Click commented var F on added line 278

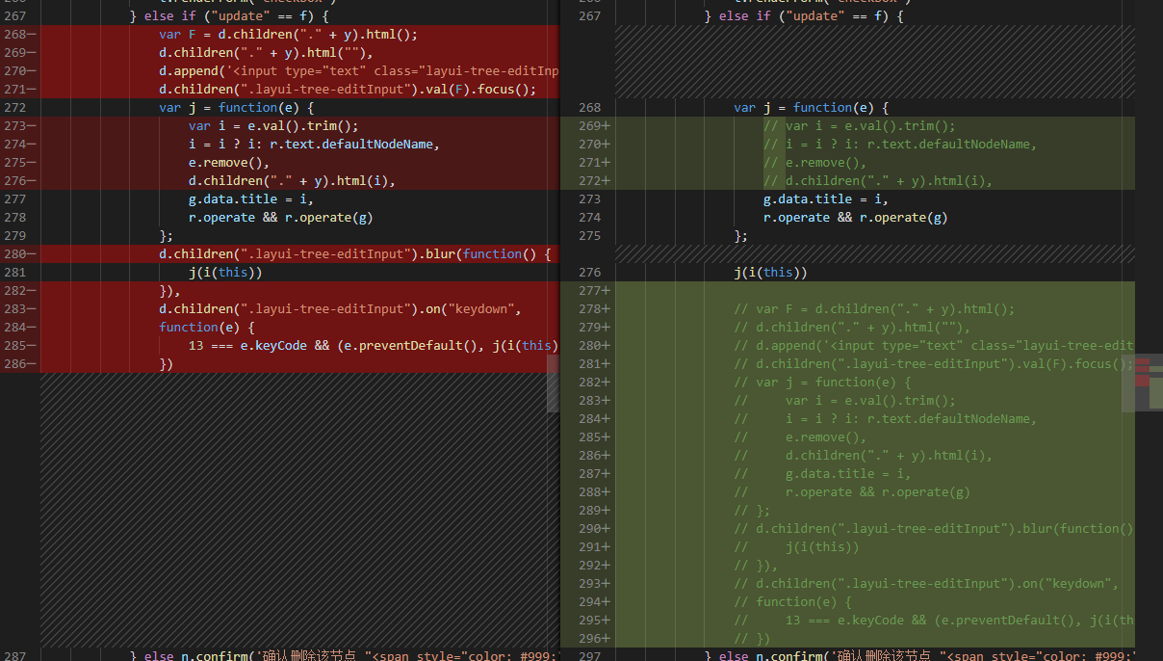tap(777, 309)
